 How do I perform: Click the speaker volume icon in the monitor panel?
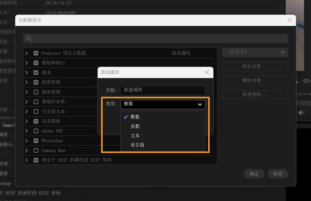pyautogui.click(x=301, y=113)
